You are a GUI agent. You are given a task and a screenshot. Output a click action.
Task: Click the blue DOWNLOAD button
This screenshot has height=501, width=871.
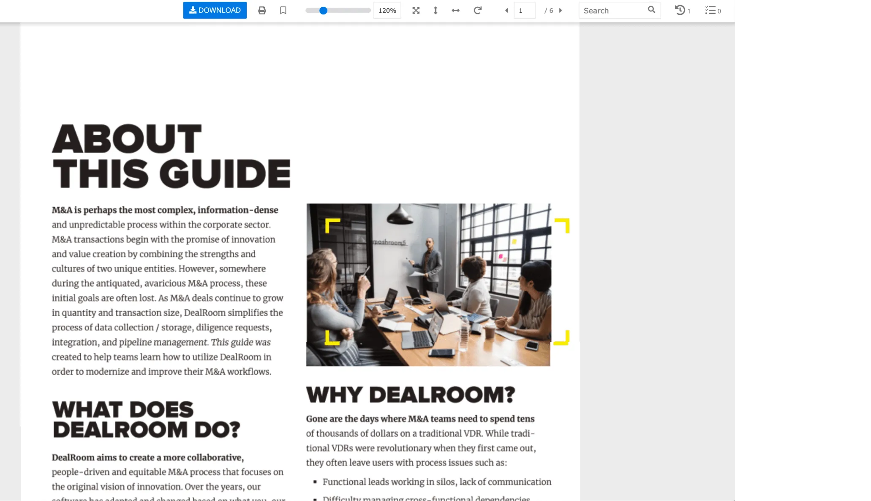point(215,10)
